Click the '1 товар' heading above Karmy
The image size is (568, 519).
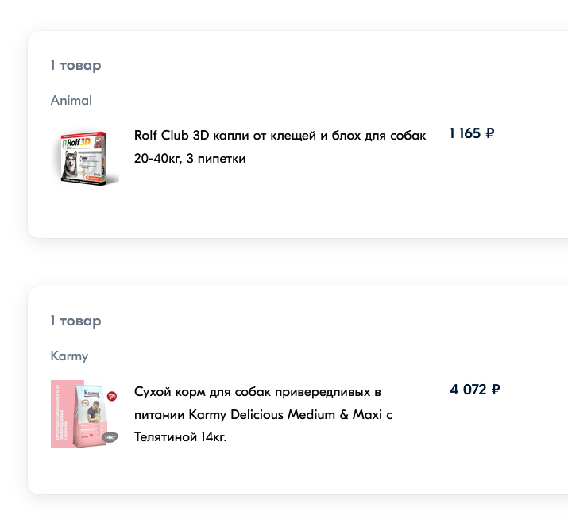click(75, 321)
